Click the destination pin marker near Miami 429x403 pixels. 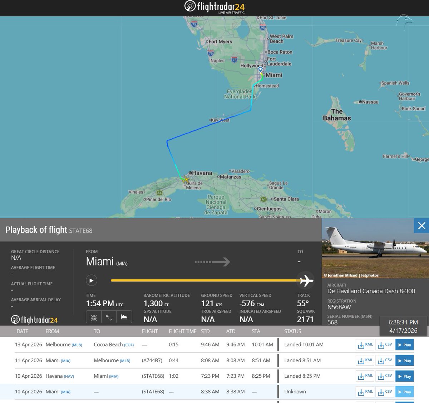click(260, 69)
